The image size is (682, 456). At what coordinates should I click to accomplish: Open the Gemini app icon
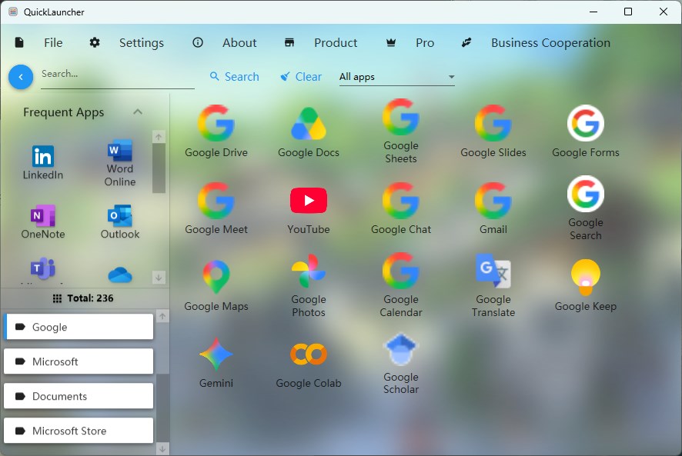coord(216,354)
